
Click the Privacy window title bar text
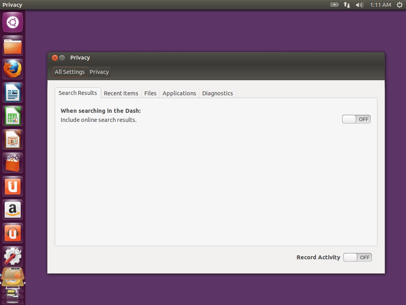point(80,58)
